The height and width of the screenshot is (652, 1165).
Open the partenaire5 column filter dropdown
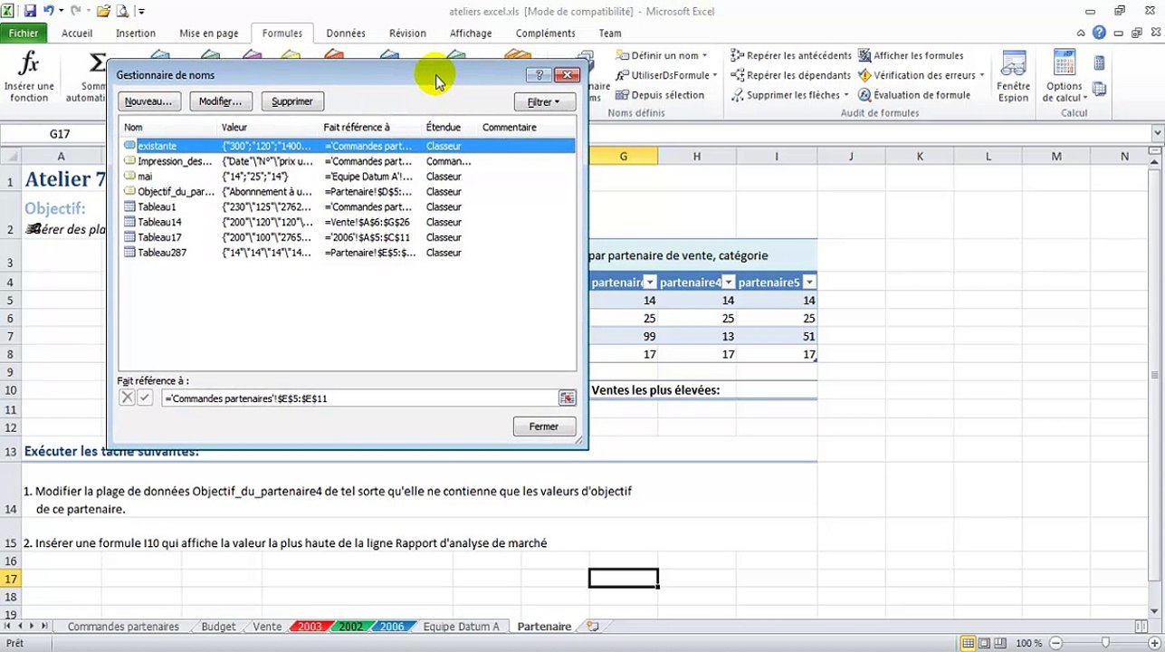click(809, 283)
